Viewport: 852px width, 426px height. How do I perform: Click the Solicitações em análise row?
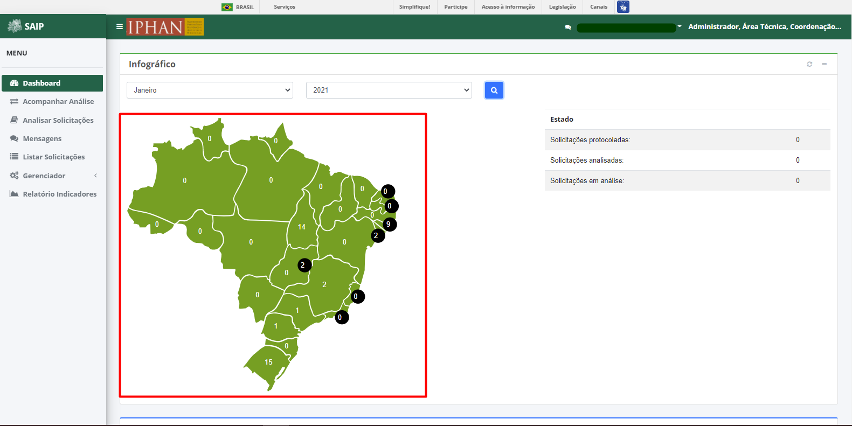688,180
